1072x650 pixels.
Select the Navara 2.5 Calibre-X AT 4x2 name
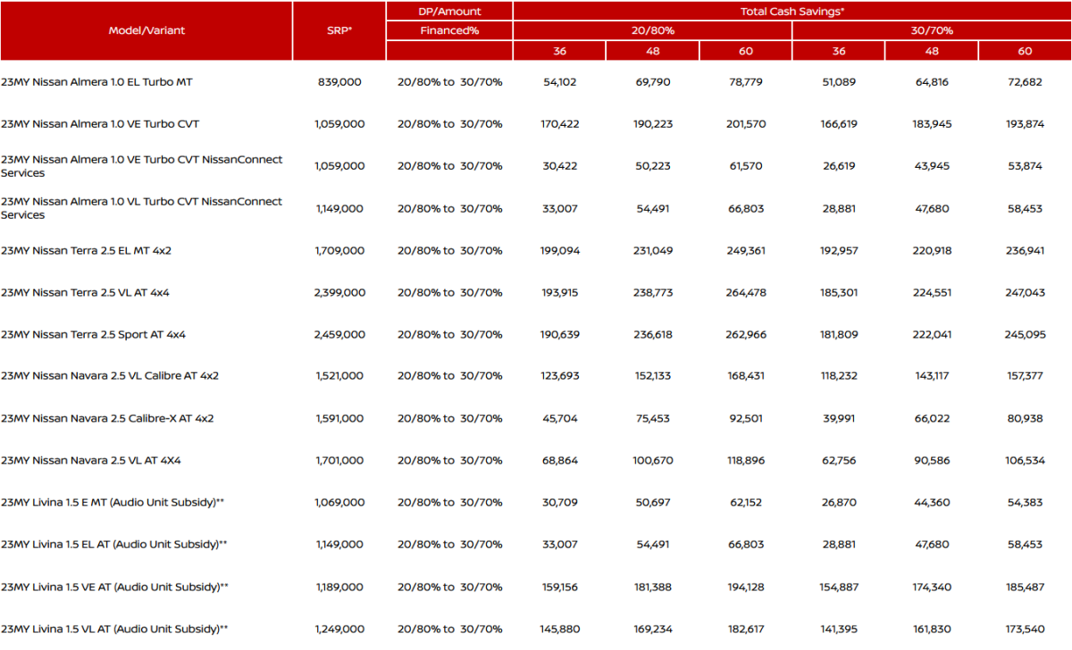point(107,418)
